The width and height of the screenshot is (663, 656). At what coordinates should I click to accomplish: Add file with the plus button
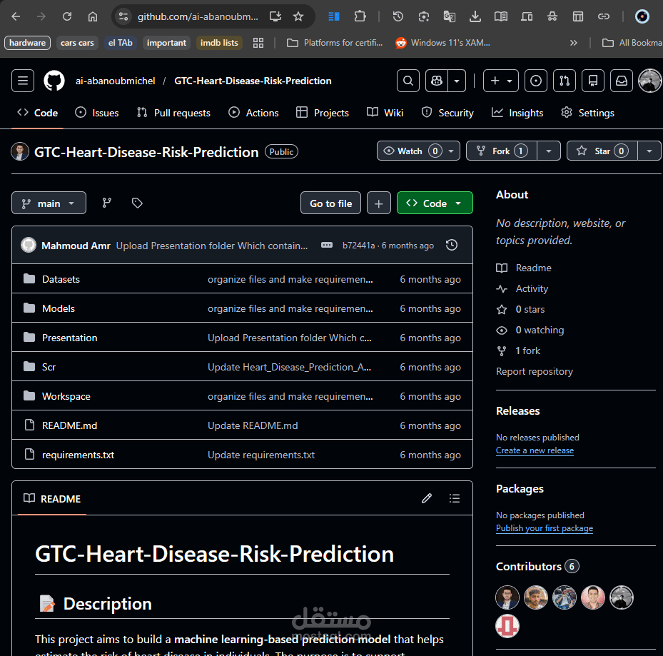pyautogui.click(x=379, y=203)
